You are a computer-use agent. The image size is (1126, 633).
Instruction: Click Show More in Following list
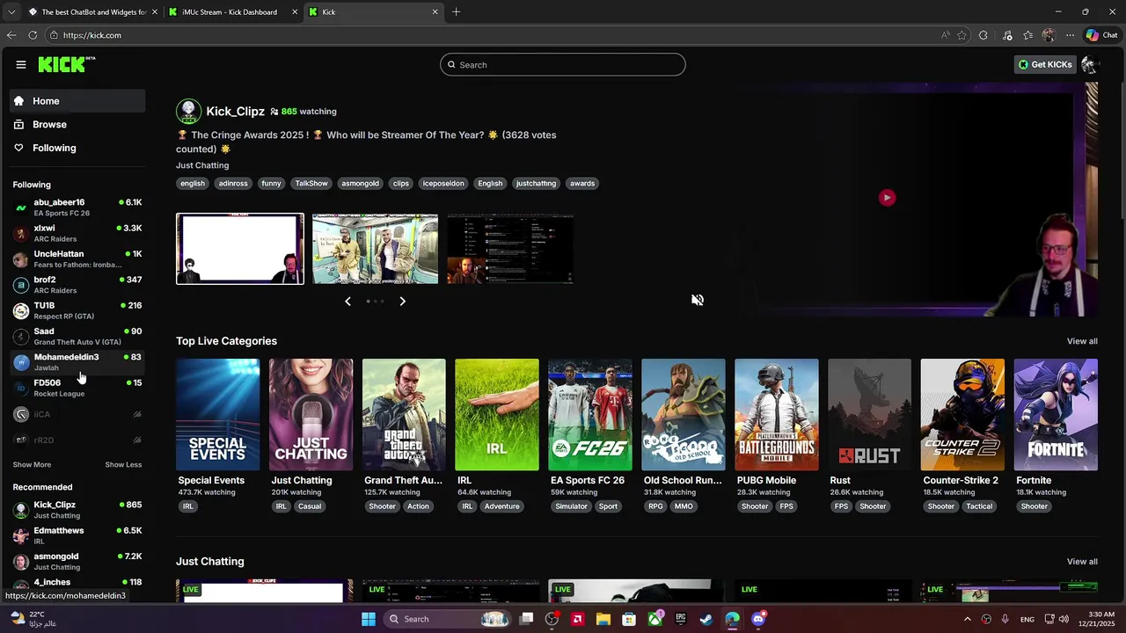[x=32, y=465]
